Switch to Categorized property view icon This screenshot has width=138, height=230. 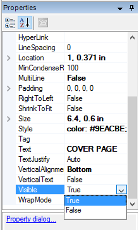pyautogui.click(x=10, y=23)
